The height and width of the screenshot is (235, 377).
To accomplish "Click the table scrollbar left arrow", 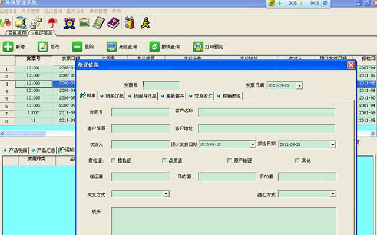I will [x=2, y=133].
